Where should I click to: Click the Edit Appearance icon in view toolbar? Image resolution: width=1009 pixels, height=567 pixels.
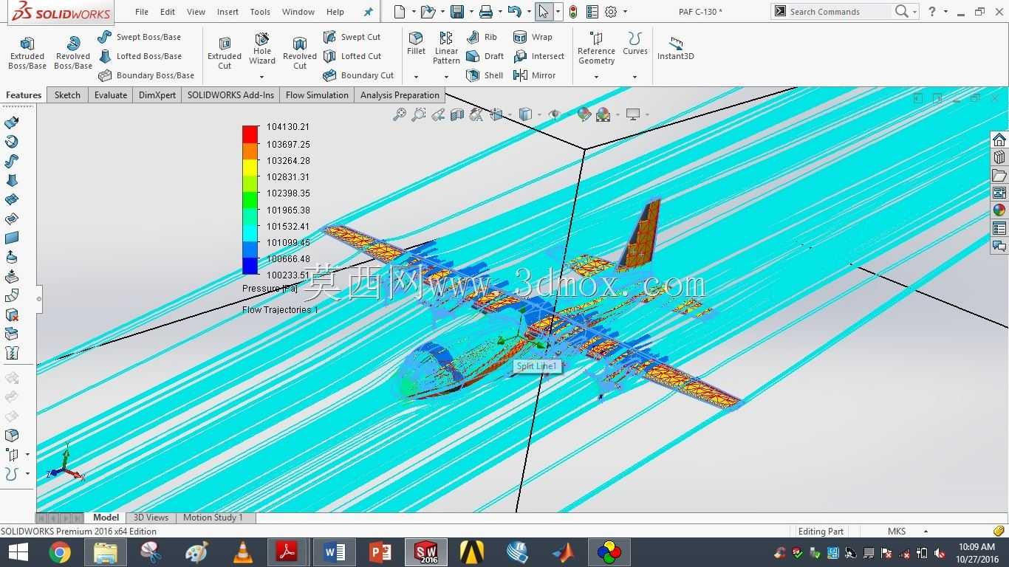click(x=584, y=114)
